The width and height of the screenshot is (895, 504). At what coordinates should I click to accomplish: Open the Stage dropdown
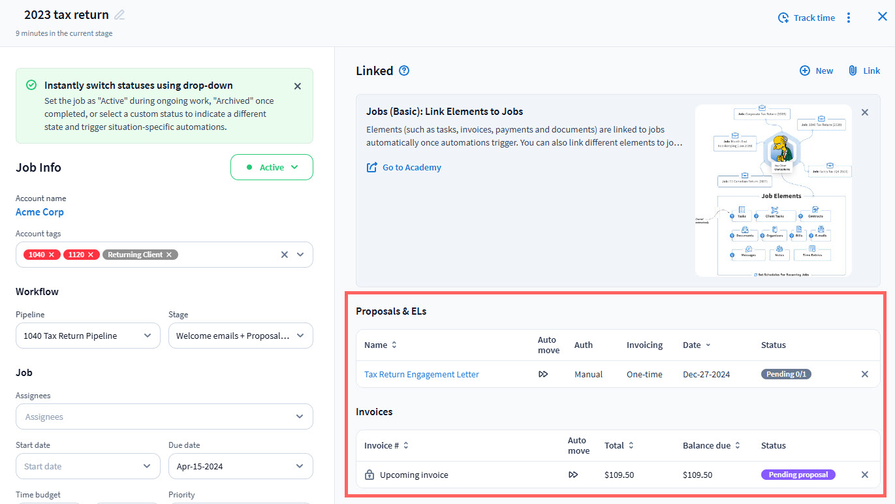coord(240,336)
